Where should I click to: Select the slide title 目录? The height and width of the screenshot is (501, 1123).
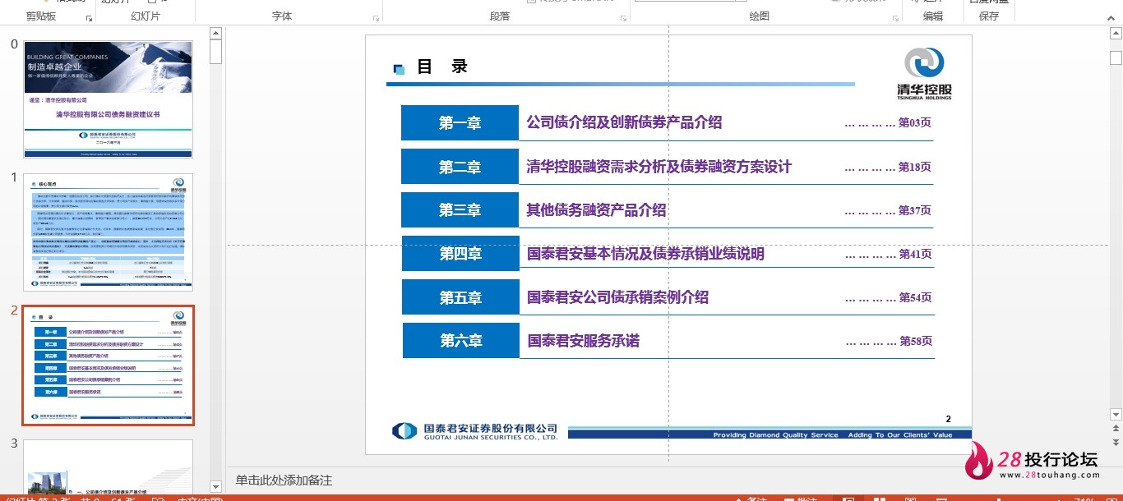pos(442,67)
